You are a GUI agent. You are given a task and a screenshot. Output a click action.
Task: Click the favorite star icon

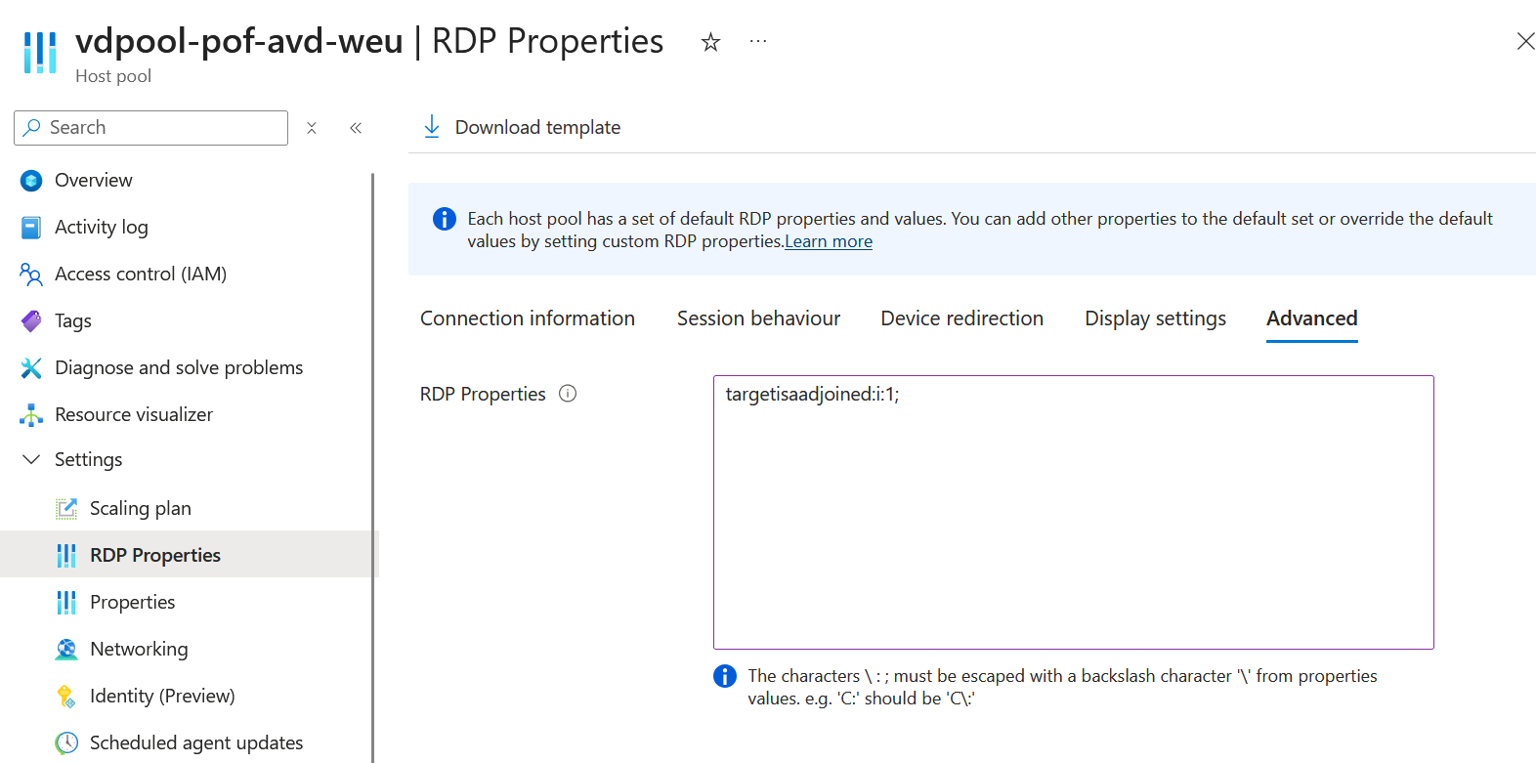(x=710, y=42)
